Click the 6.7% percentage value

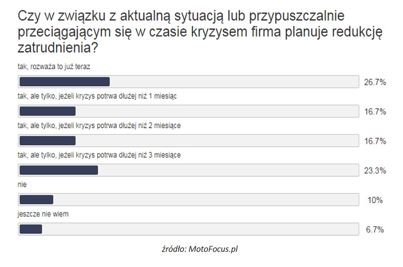click(x=375, y=230)
